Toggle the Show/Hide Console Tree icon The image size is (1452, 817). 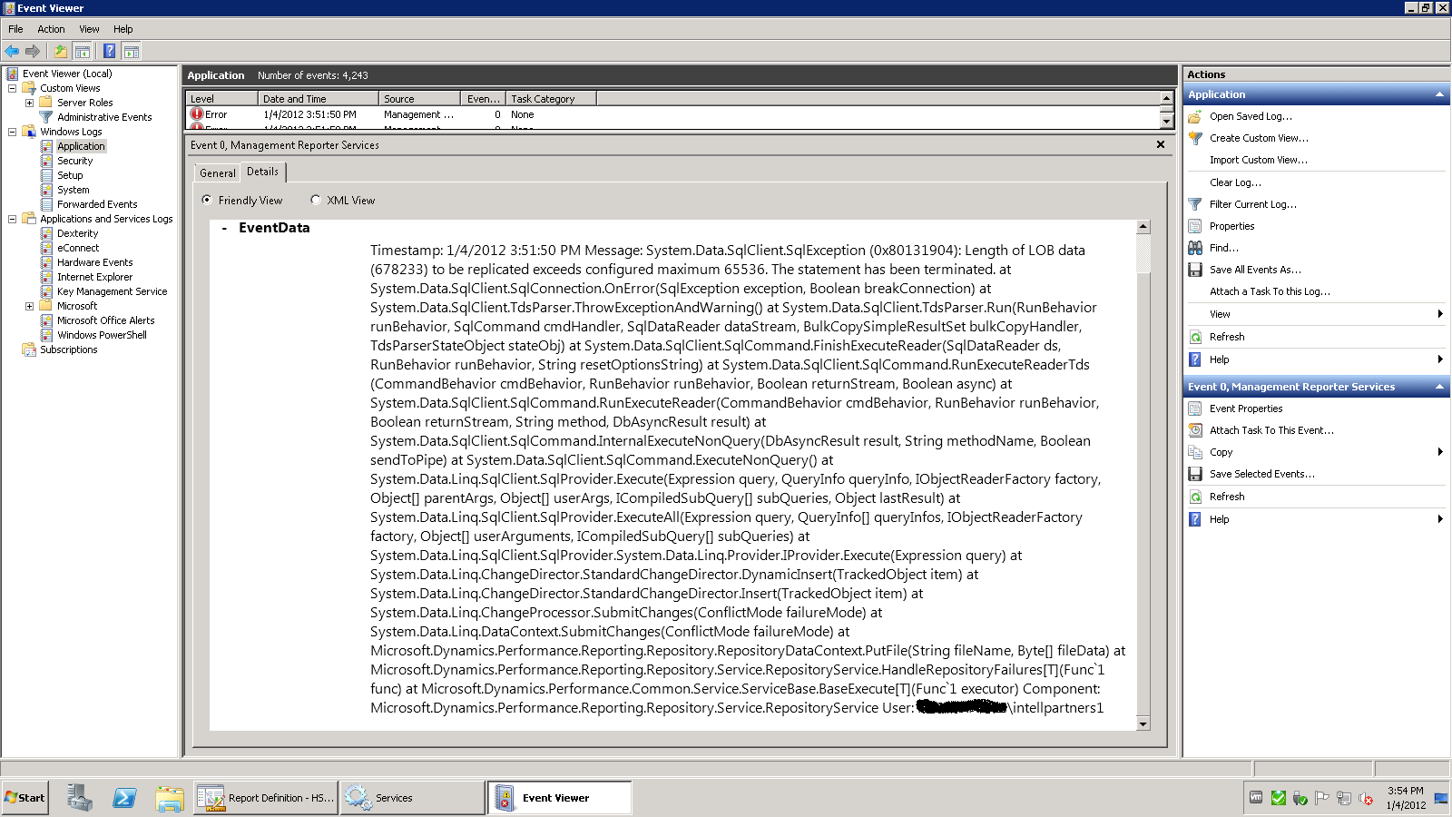pyautogui.click(x=82, y=51)
